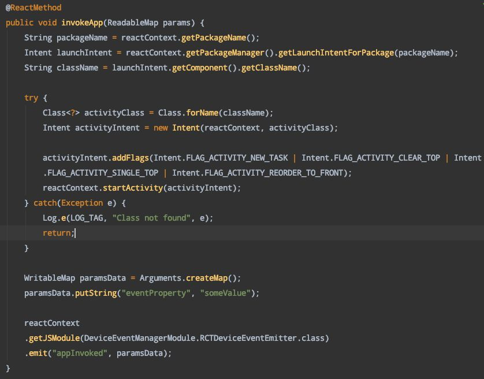Click the return statement

58,233
